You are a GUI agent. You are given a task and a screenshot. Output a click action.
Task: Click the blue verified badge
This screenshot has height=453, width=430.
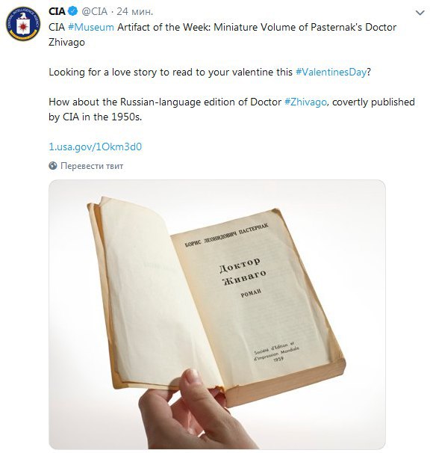[x=73, y=11]
